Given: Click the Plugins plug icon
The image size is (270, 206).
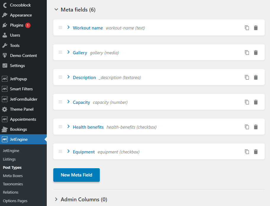Looking at the screenshot, I should click(x=5, y=25).
